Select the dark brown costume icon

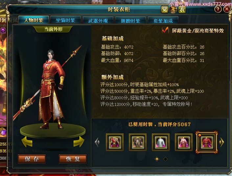(x=138, y=142)
